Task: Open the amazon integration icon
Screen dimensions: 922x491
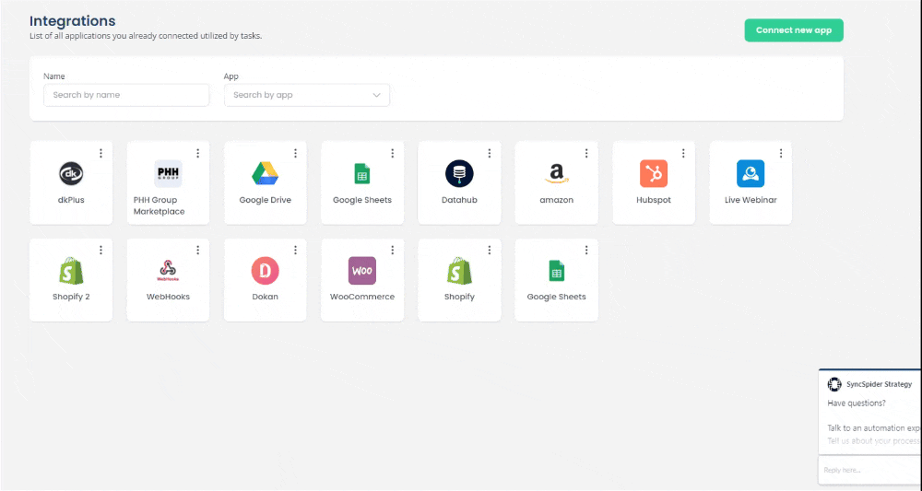Action: 556,174
